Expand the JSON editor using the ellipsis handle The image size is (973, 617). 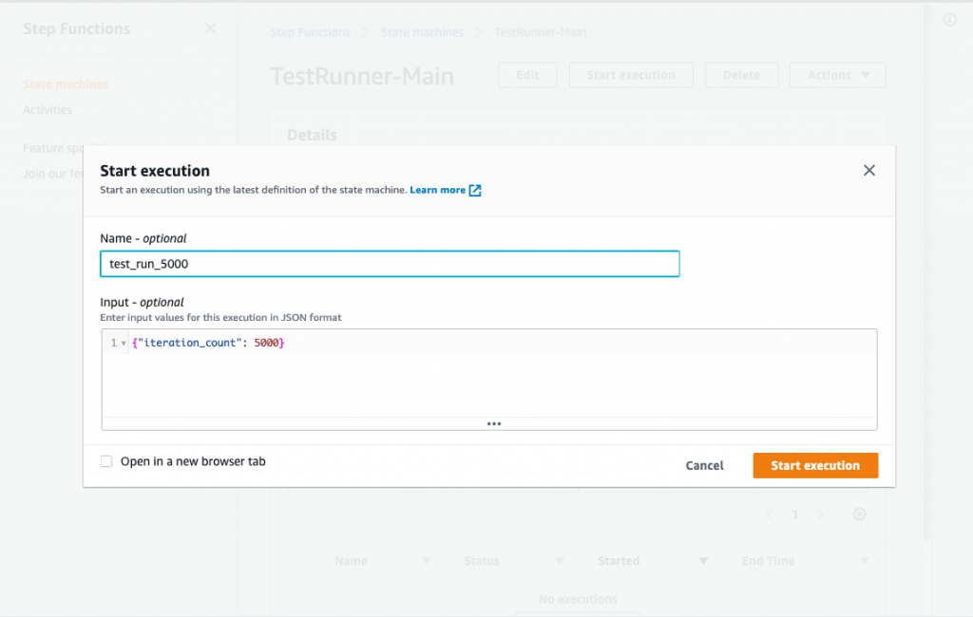click(x=493, y=423)
